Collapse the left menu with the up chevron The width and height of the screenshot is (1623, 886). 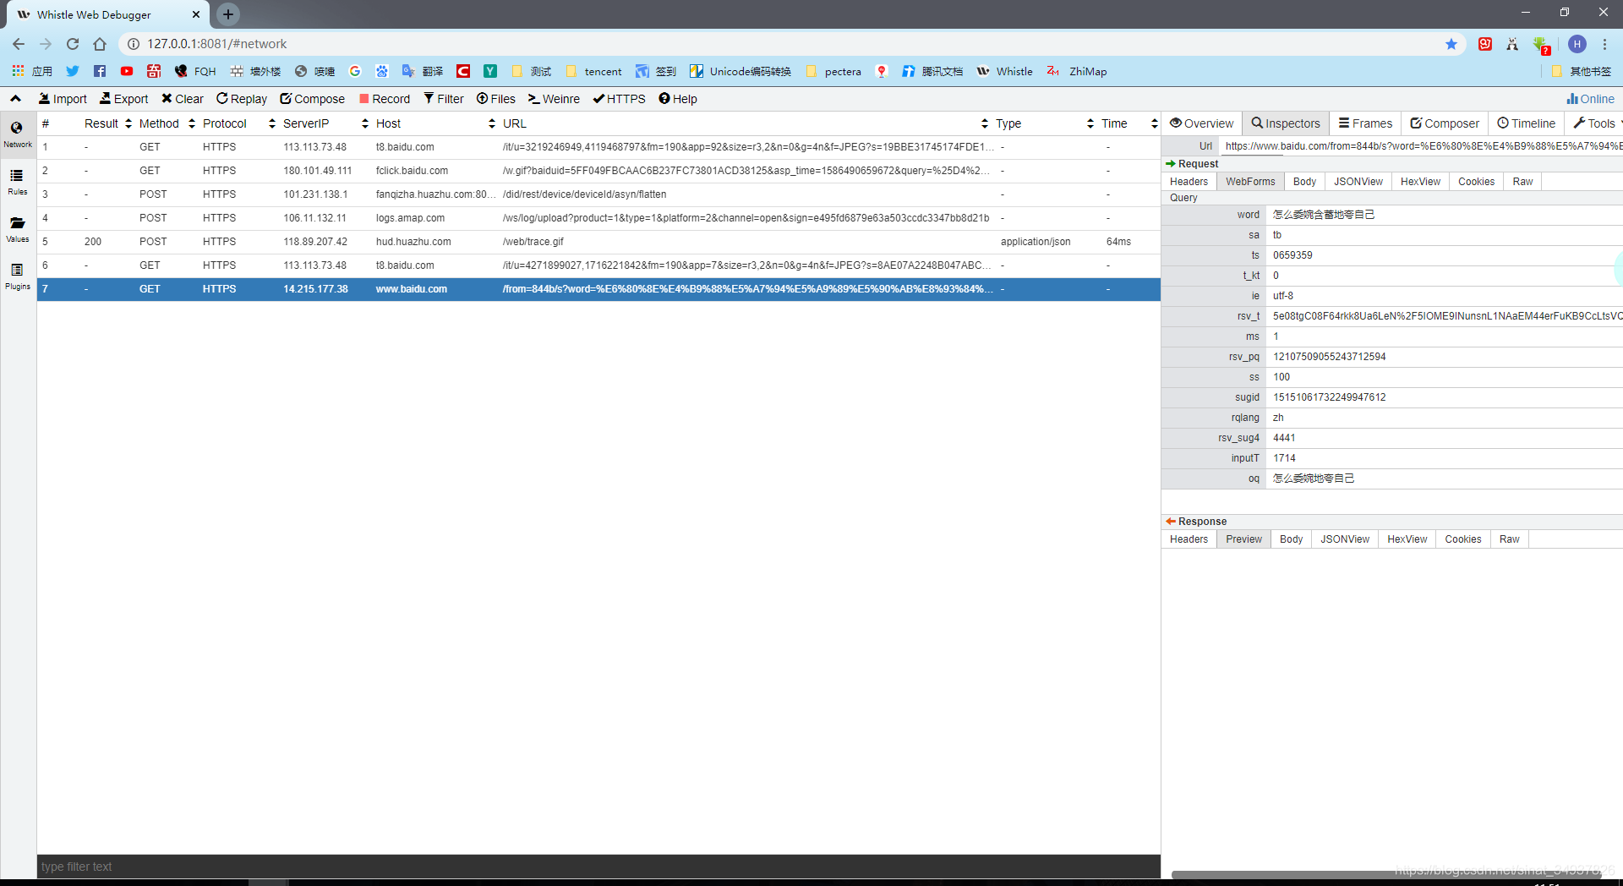point(15,99)
